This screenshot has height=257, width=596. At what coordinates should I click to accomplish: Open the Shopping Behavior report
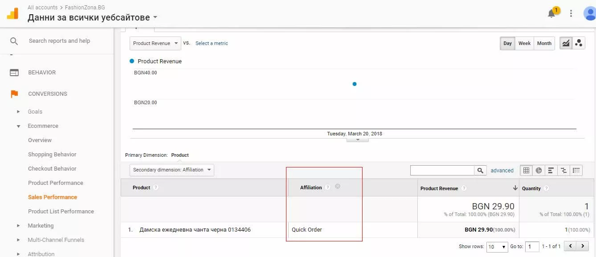pos(52,155)
